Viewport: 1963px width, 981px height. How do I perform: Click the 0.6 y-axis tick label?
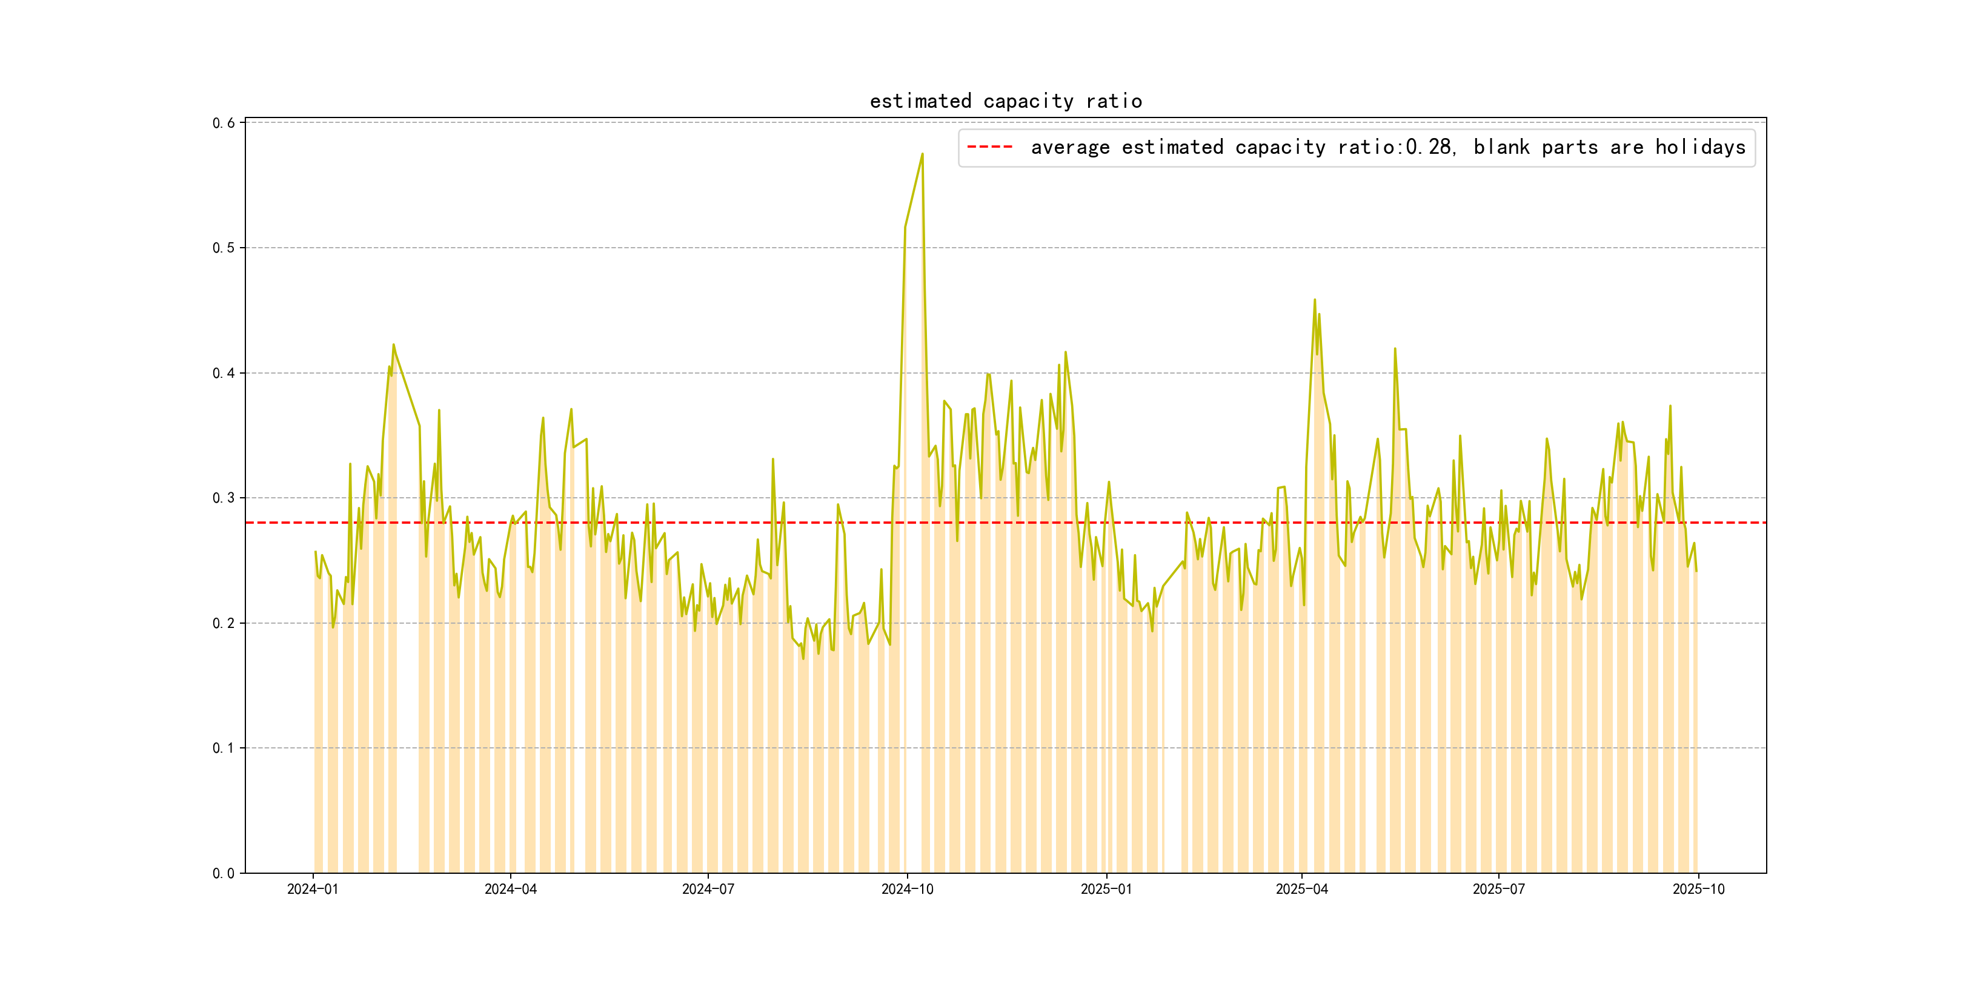pos(224,124)
